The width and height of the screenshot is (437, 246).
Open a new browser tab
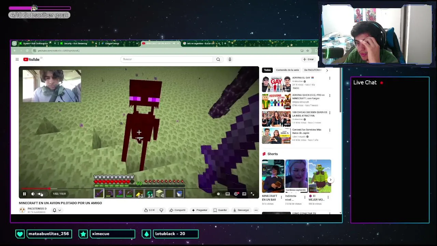[x=225, y=43]
